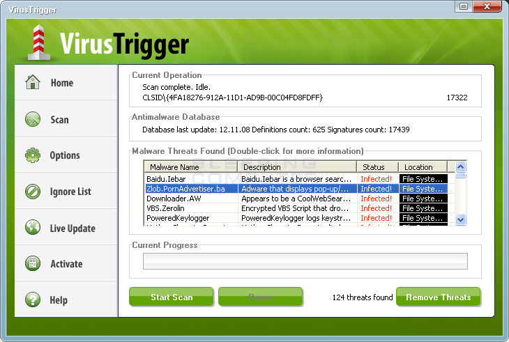The height and width of the screenshot is (342, 509).
Task: Click the 'Scan complete. Idle.' status text
Action: pos(176,87)
